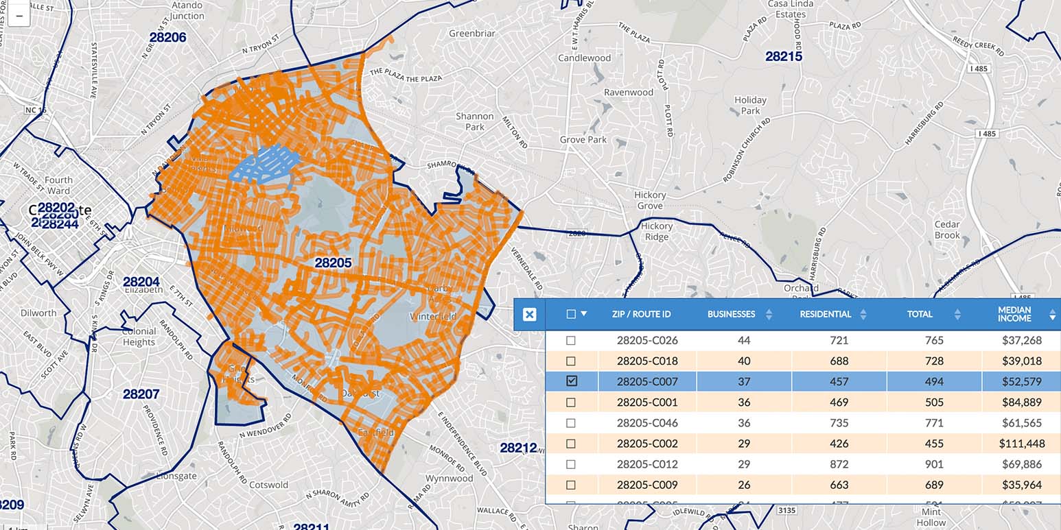Uncheck route 28205-C007 checkbox
This screenshot has height=530, width=1061.
coord(571,381)
